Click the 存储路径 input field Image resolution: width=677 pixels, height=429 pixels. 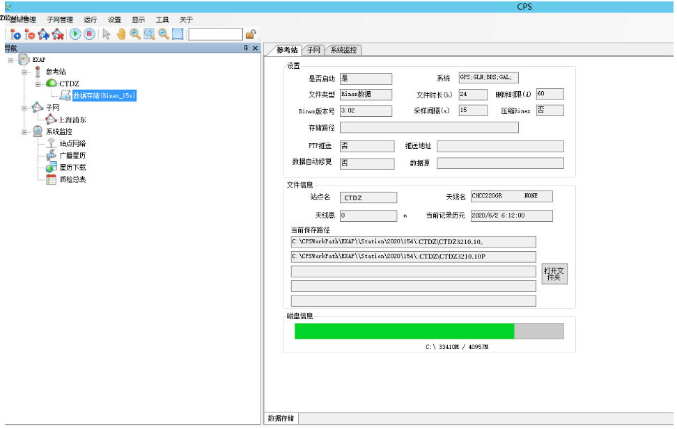[x=429, y=128]
